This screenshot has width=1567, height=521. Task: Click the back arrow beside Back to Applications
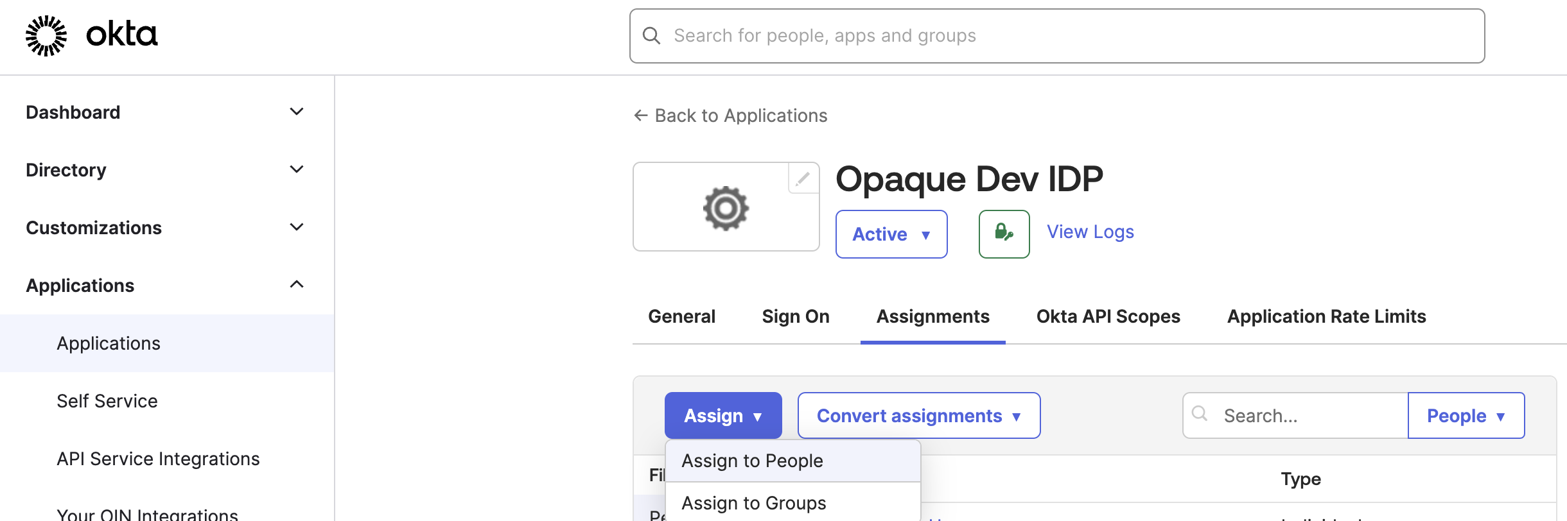pos(640,115)
